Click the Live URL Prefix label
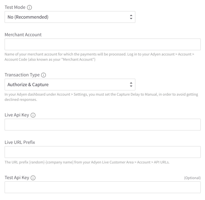205x200 pixels. (x=20, y=142)
